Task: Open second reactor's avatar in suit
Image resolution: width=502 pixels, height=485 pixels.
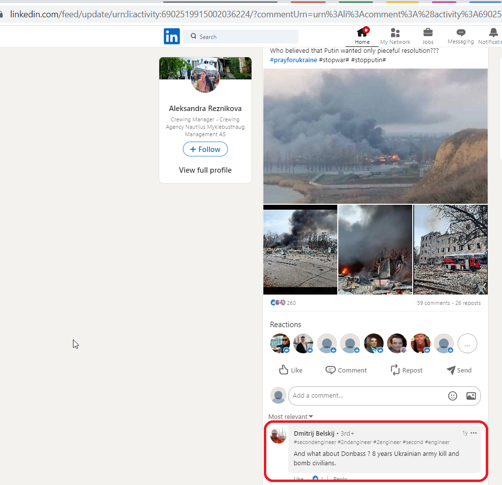Action: tap(303, 343)
